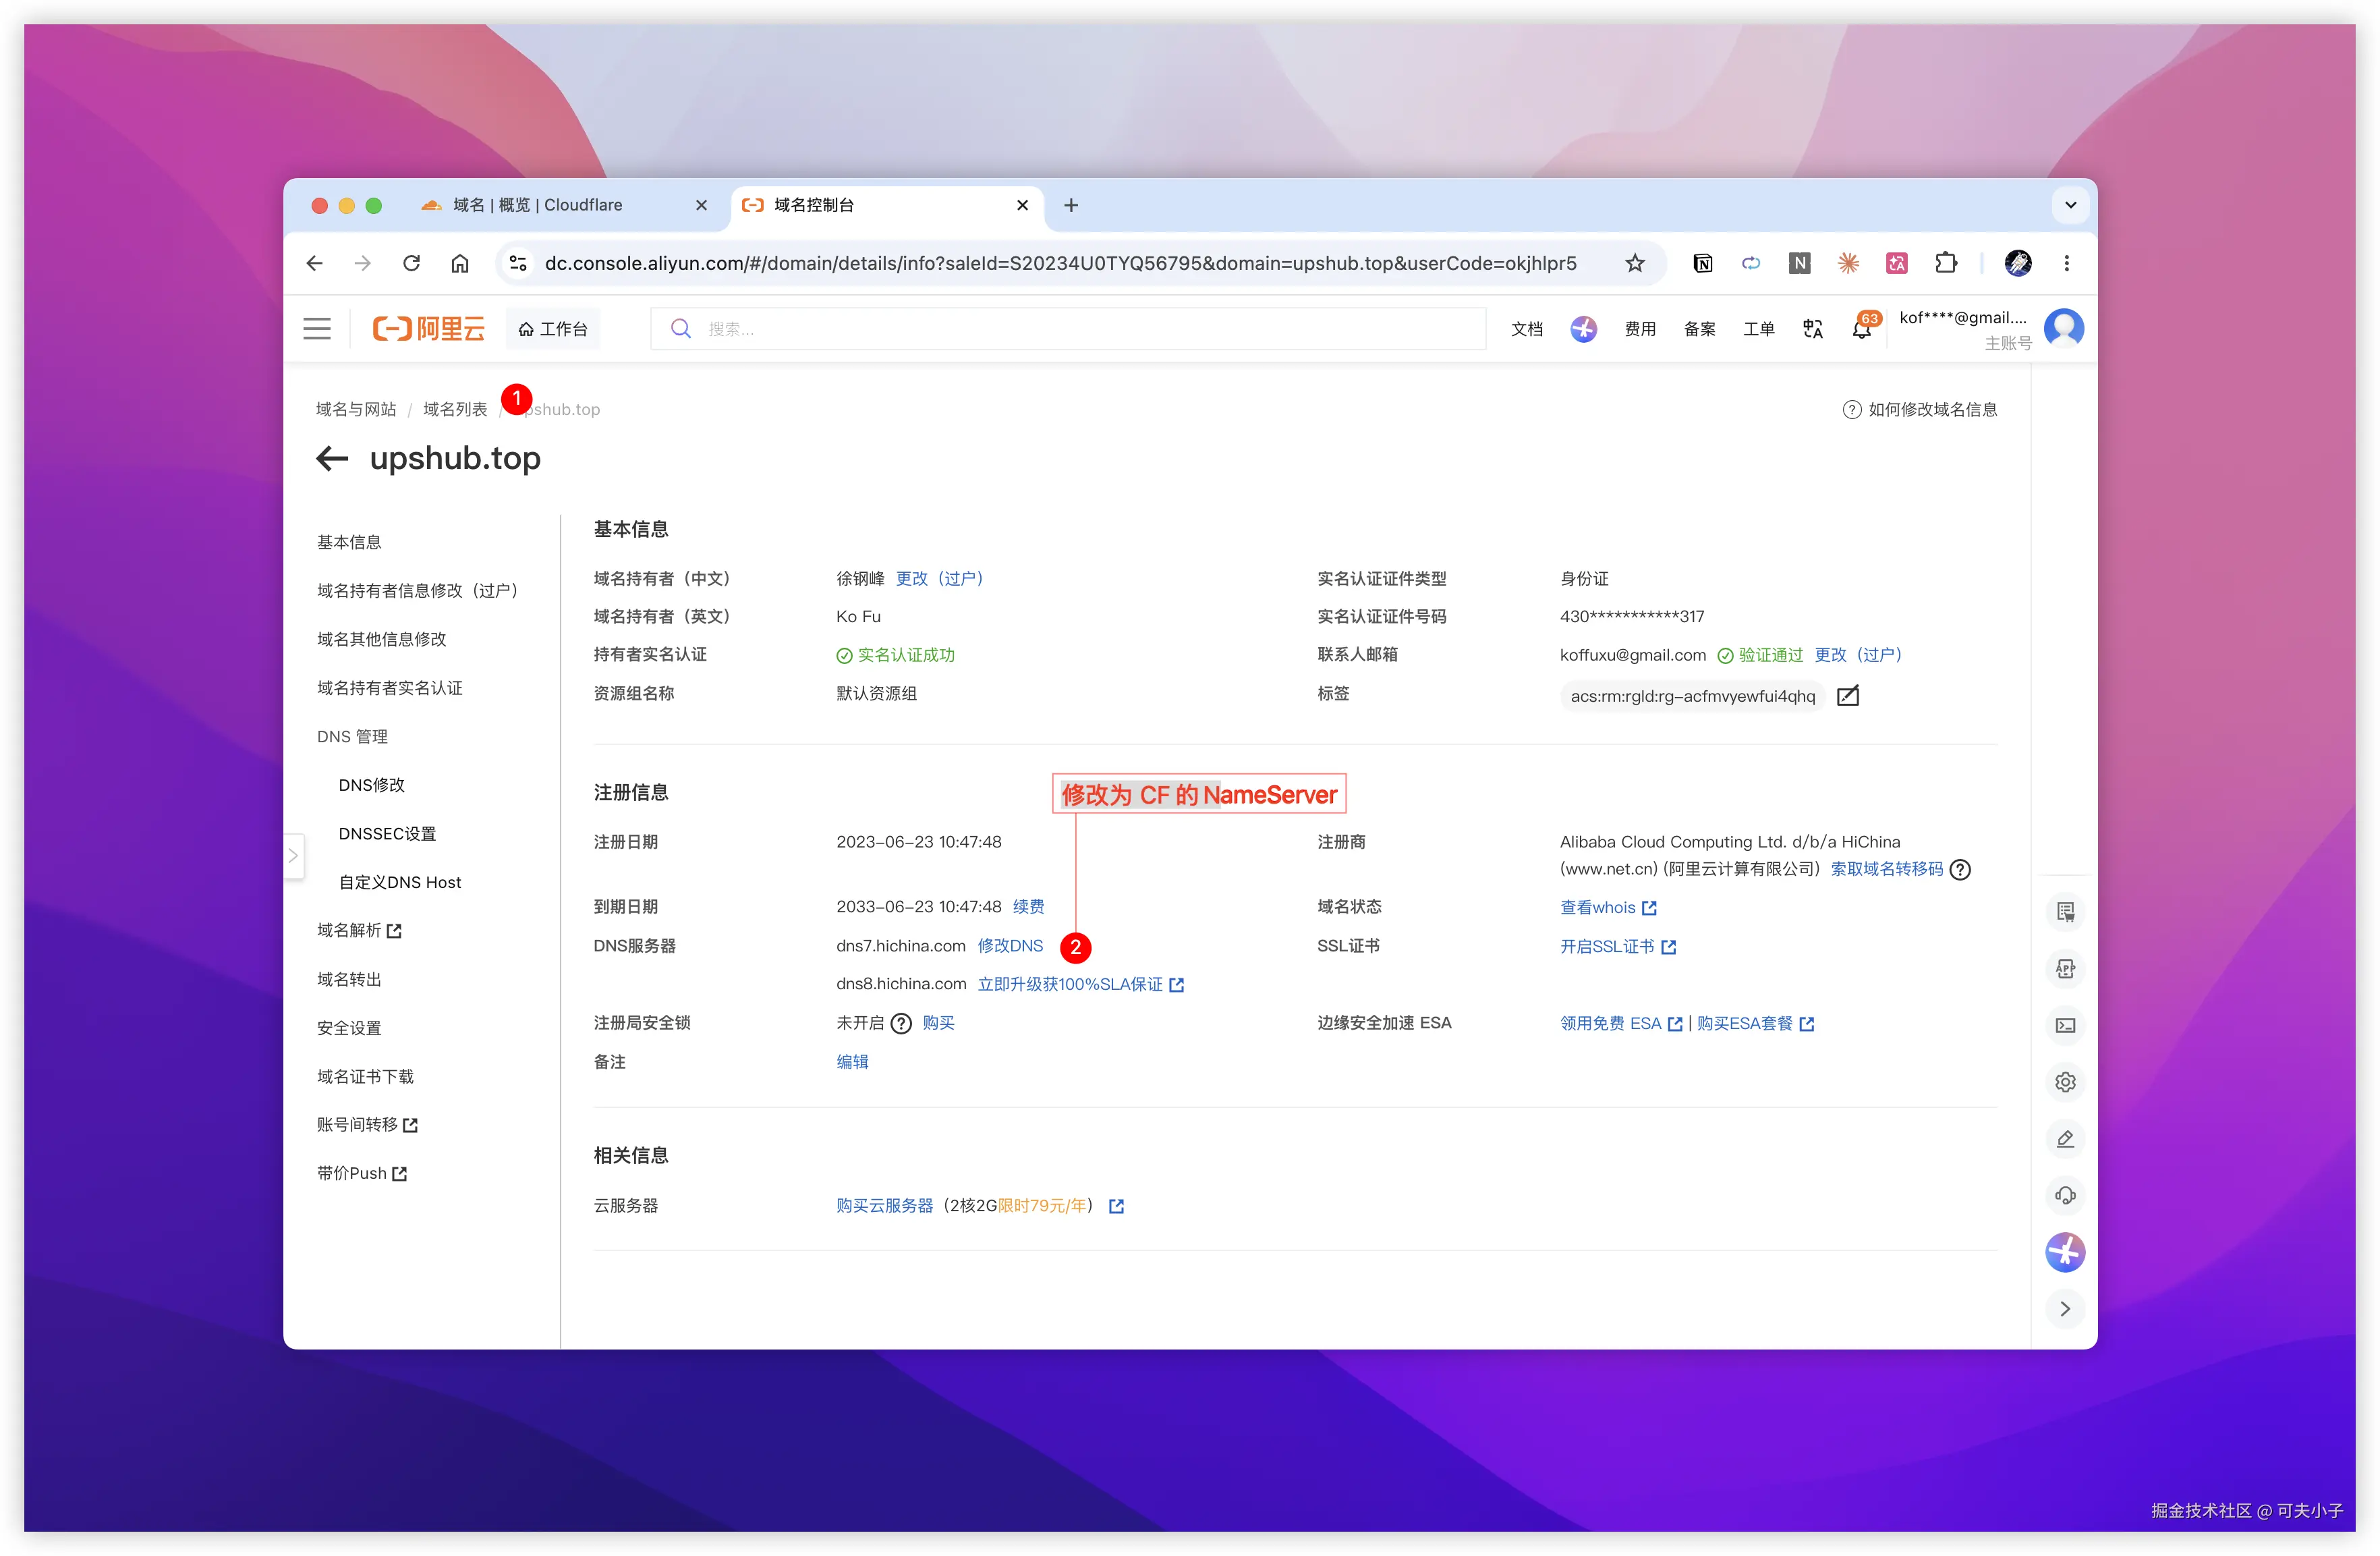The width and height of the screenshot is (2380, 1556).
Task: Go back in browser history
Action: [314, 263]
